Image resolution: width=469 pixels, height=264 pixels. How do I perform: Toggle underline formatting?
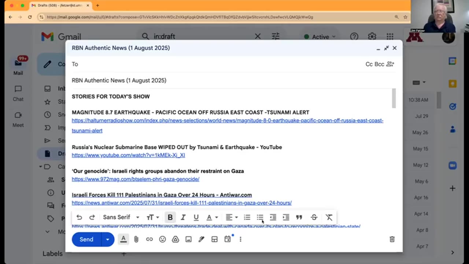click(196, 217)
